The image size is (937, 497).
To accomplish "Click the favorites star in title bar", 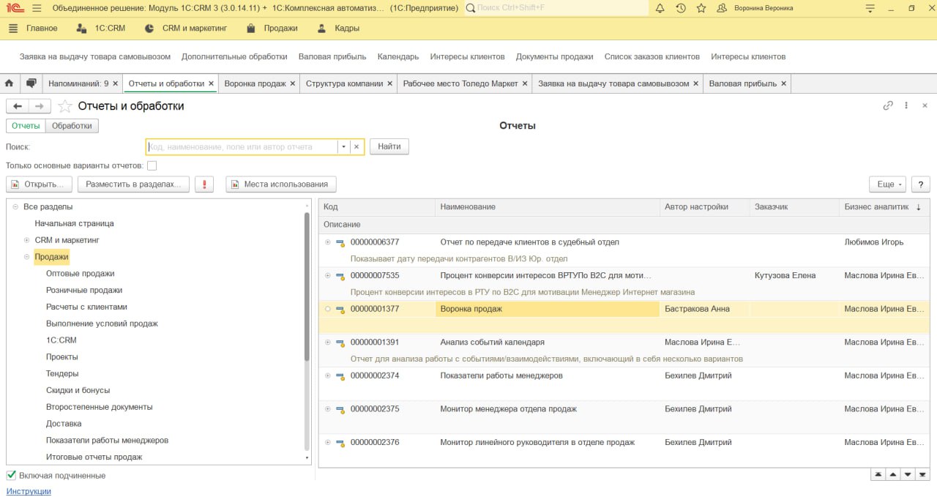I will point(701,8).
